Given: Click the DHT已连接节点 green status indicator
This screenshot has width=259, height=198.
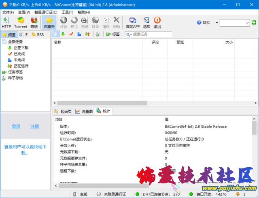Looking at the screenshot, I should [137, 194].
